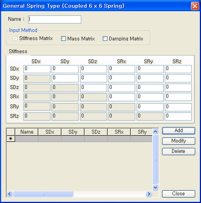This screenshot has height=203, width=201.
Task: Click the vertical scrollbar thumb
Action: 155,159
